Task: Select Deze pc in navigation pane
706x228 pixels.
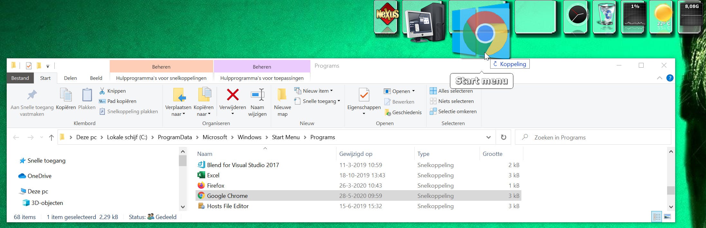Action: tap(33, 191)
